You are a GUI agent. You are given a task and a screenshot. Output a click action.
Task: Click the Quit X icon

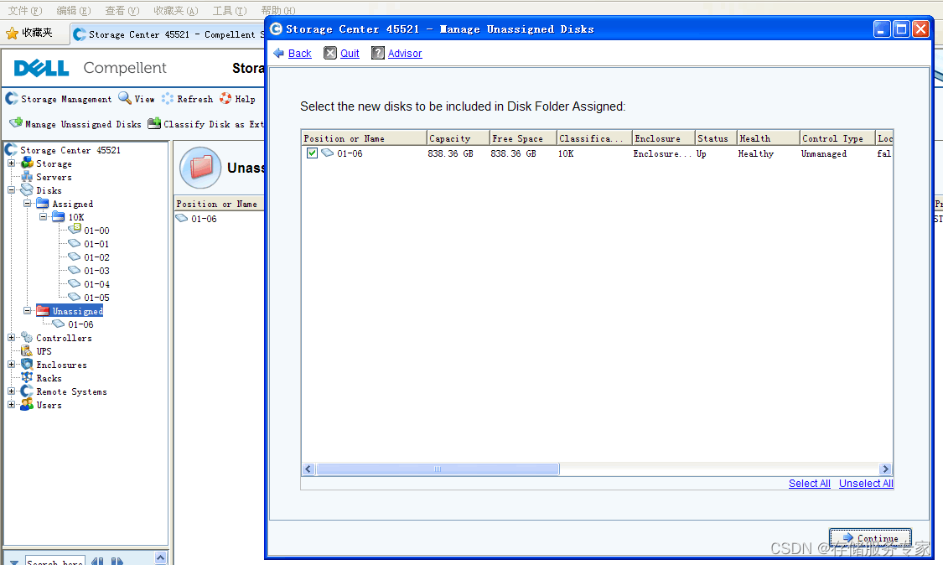[x=330, y=53]
